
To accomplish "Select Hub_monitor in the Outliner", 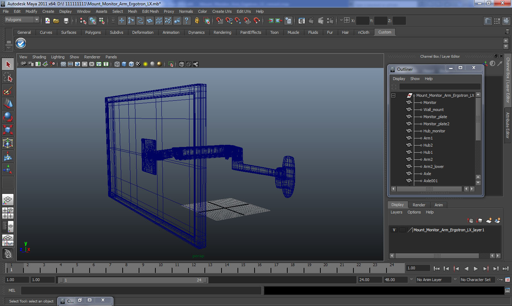I will pyautogui.click(x=434, y=131).
